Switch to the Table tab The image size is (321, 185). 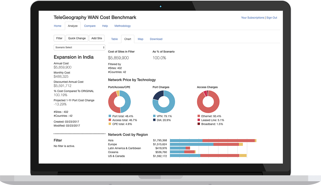tap(114, 39)
